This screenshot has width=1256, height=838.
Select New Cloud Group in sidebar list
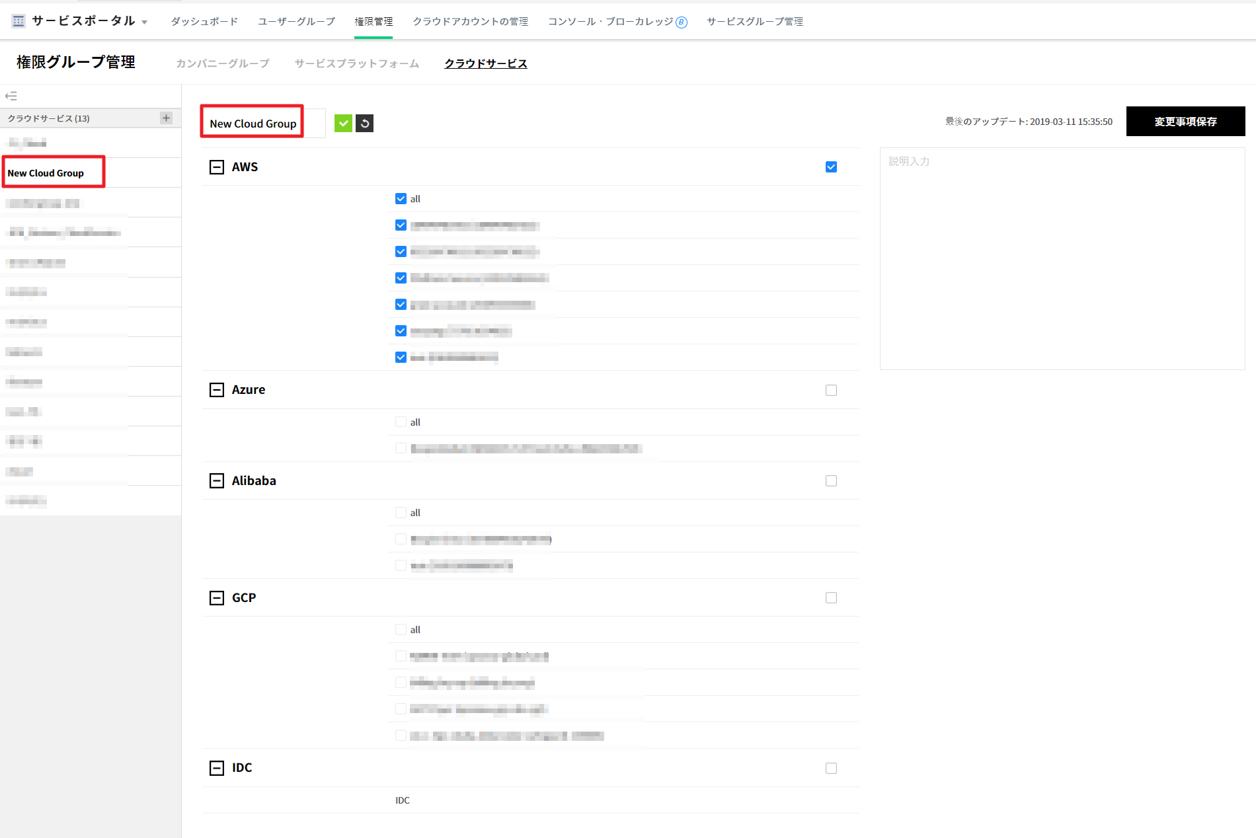click(46, 173)
